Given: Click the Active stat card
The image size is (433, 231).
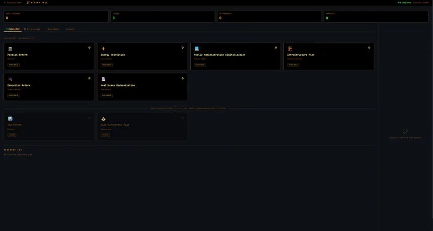Looking at the screenshot, I should [163, 16].
